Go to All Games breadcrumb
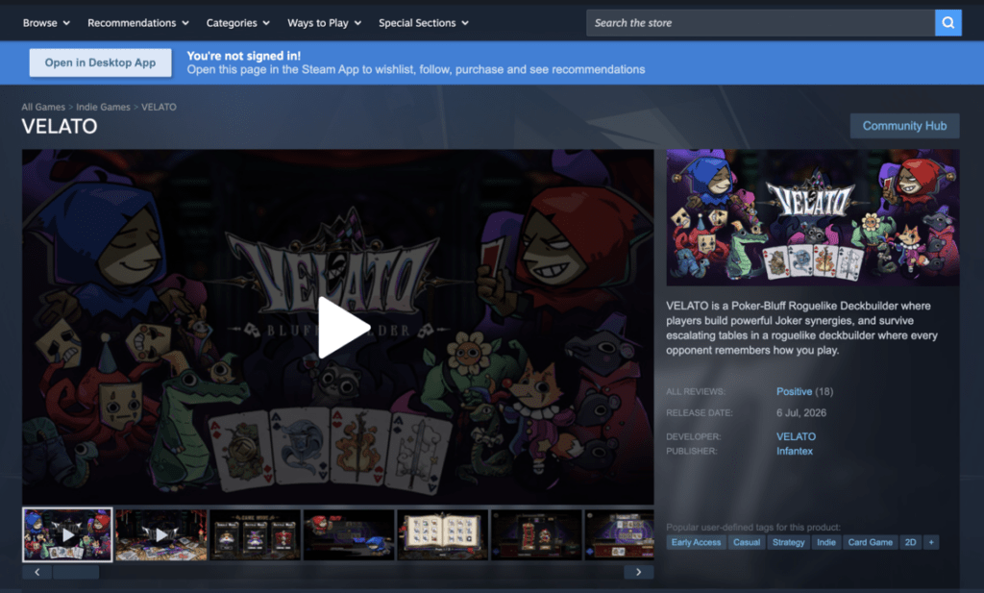 (43, 107)
